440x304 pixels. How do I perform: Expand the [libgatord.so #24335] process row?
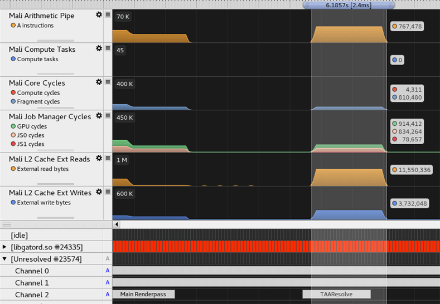coord(5,247)
